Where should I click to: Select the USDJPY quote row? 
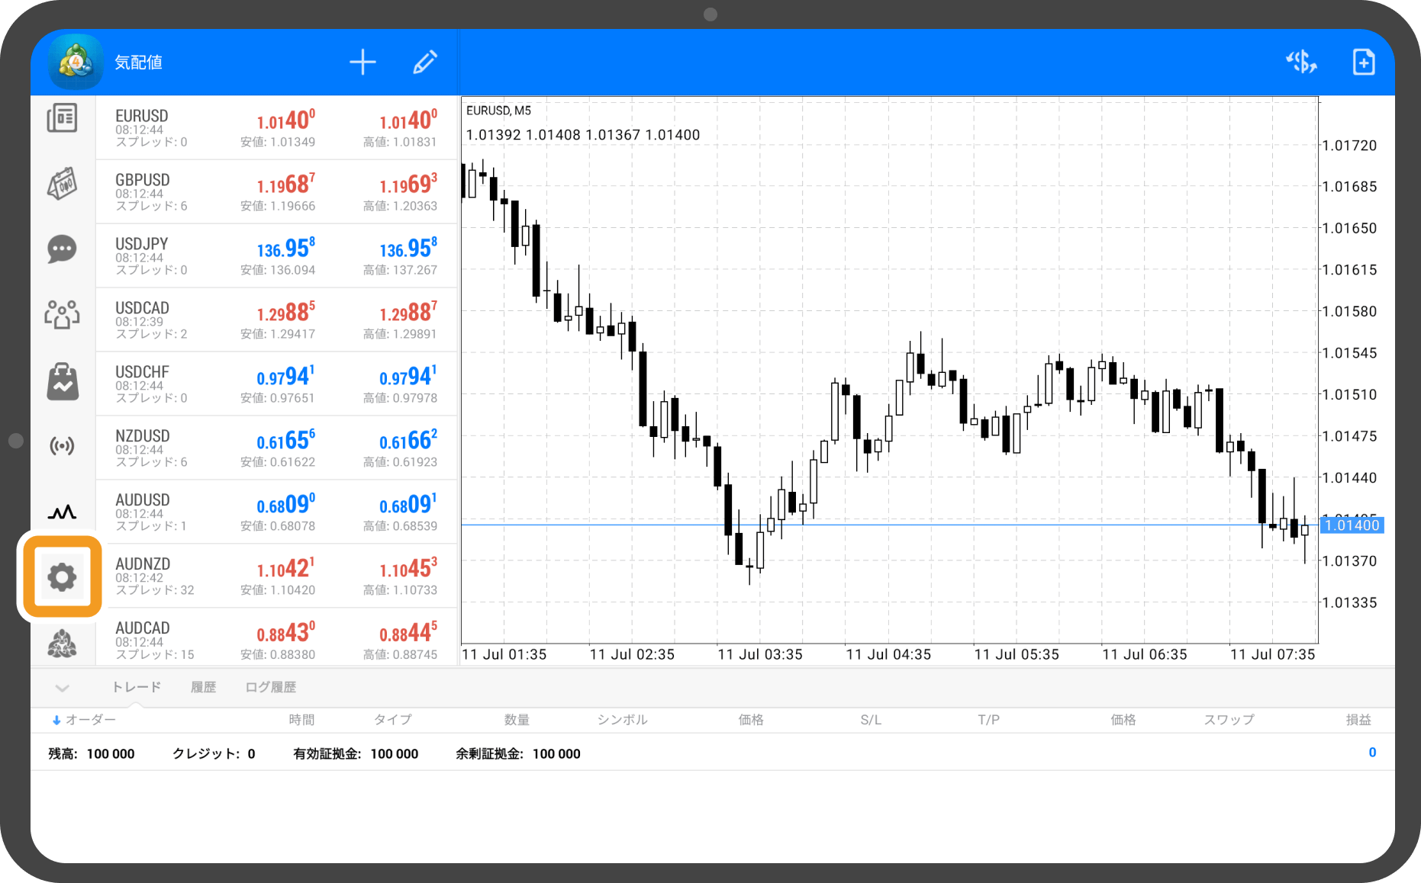[276, 255]
